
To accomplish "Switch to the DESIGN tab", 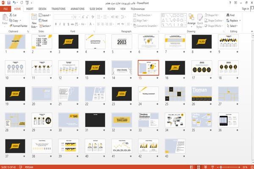I will click(x=42, y=9).
